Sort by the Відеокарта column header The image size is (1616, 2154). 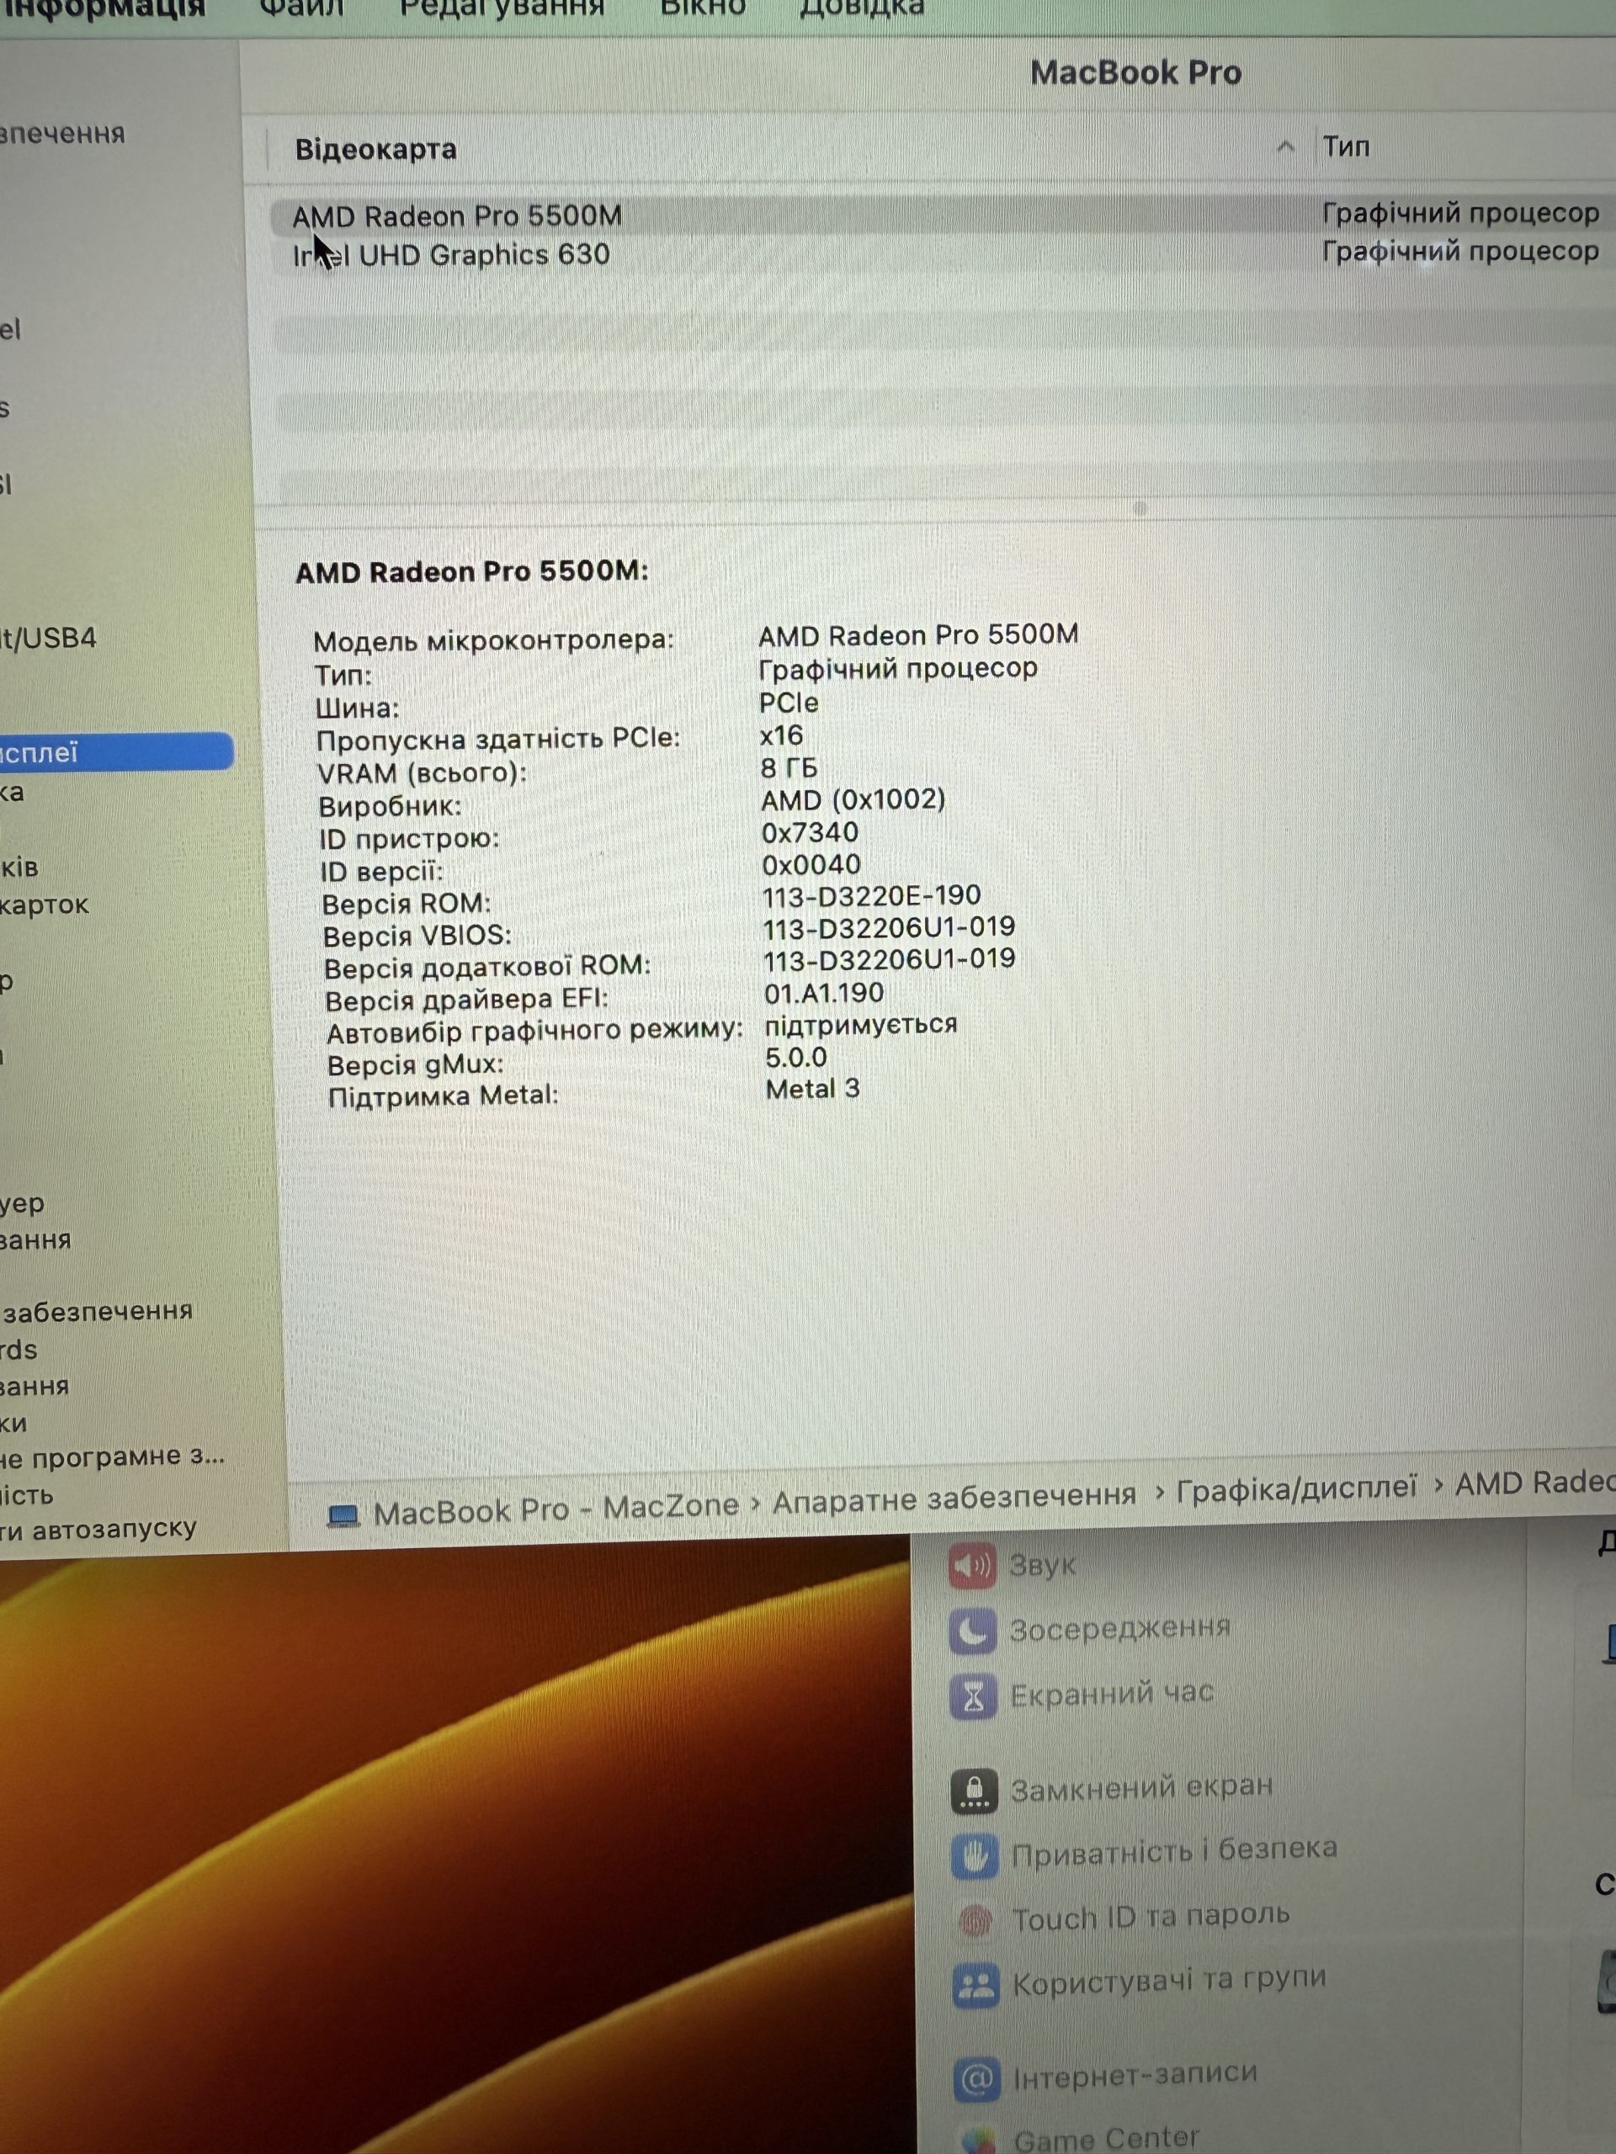(376, 149)
